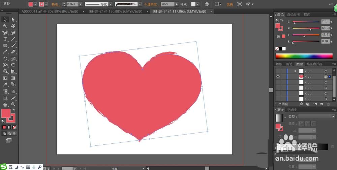Select the Ellipse tool
337x170 pixels.
[5, 46]
